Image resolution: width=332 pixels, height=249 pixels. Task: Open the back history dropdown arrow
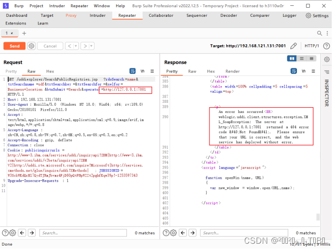76,46
